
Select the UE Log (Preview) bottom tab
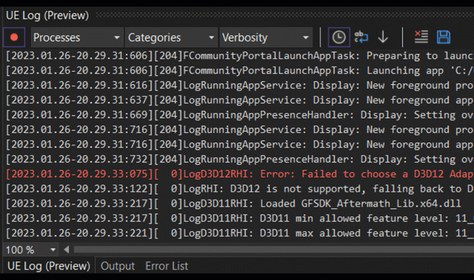point(48,266)
